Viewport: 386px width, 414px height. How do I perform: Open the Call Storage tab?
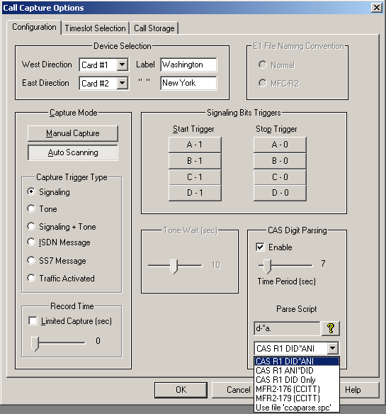pos(154,28)
